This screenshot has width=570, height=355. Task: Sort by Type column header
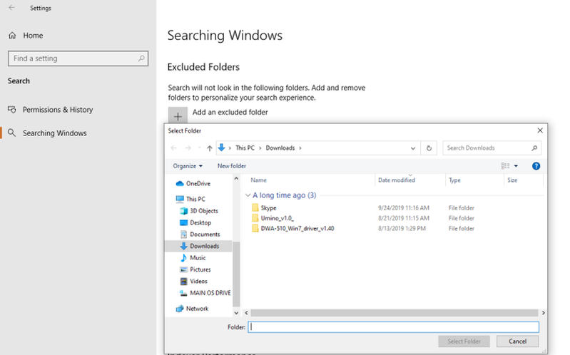454,180
